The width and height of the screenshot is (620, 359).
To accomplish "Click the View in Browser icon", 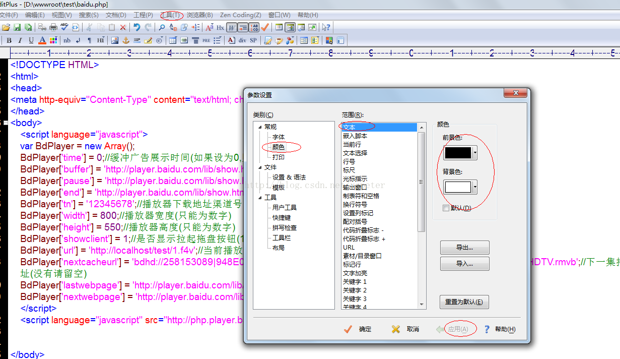I will [76, 27].
